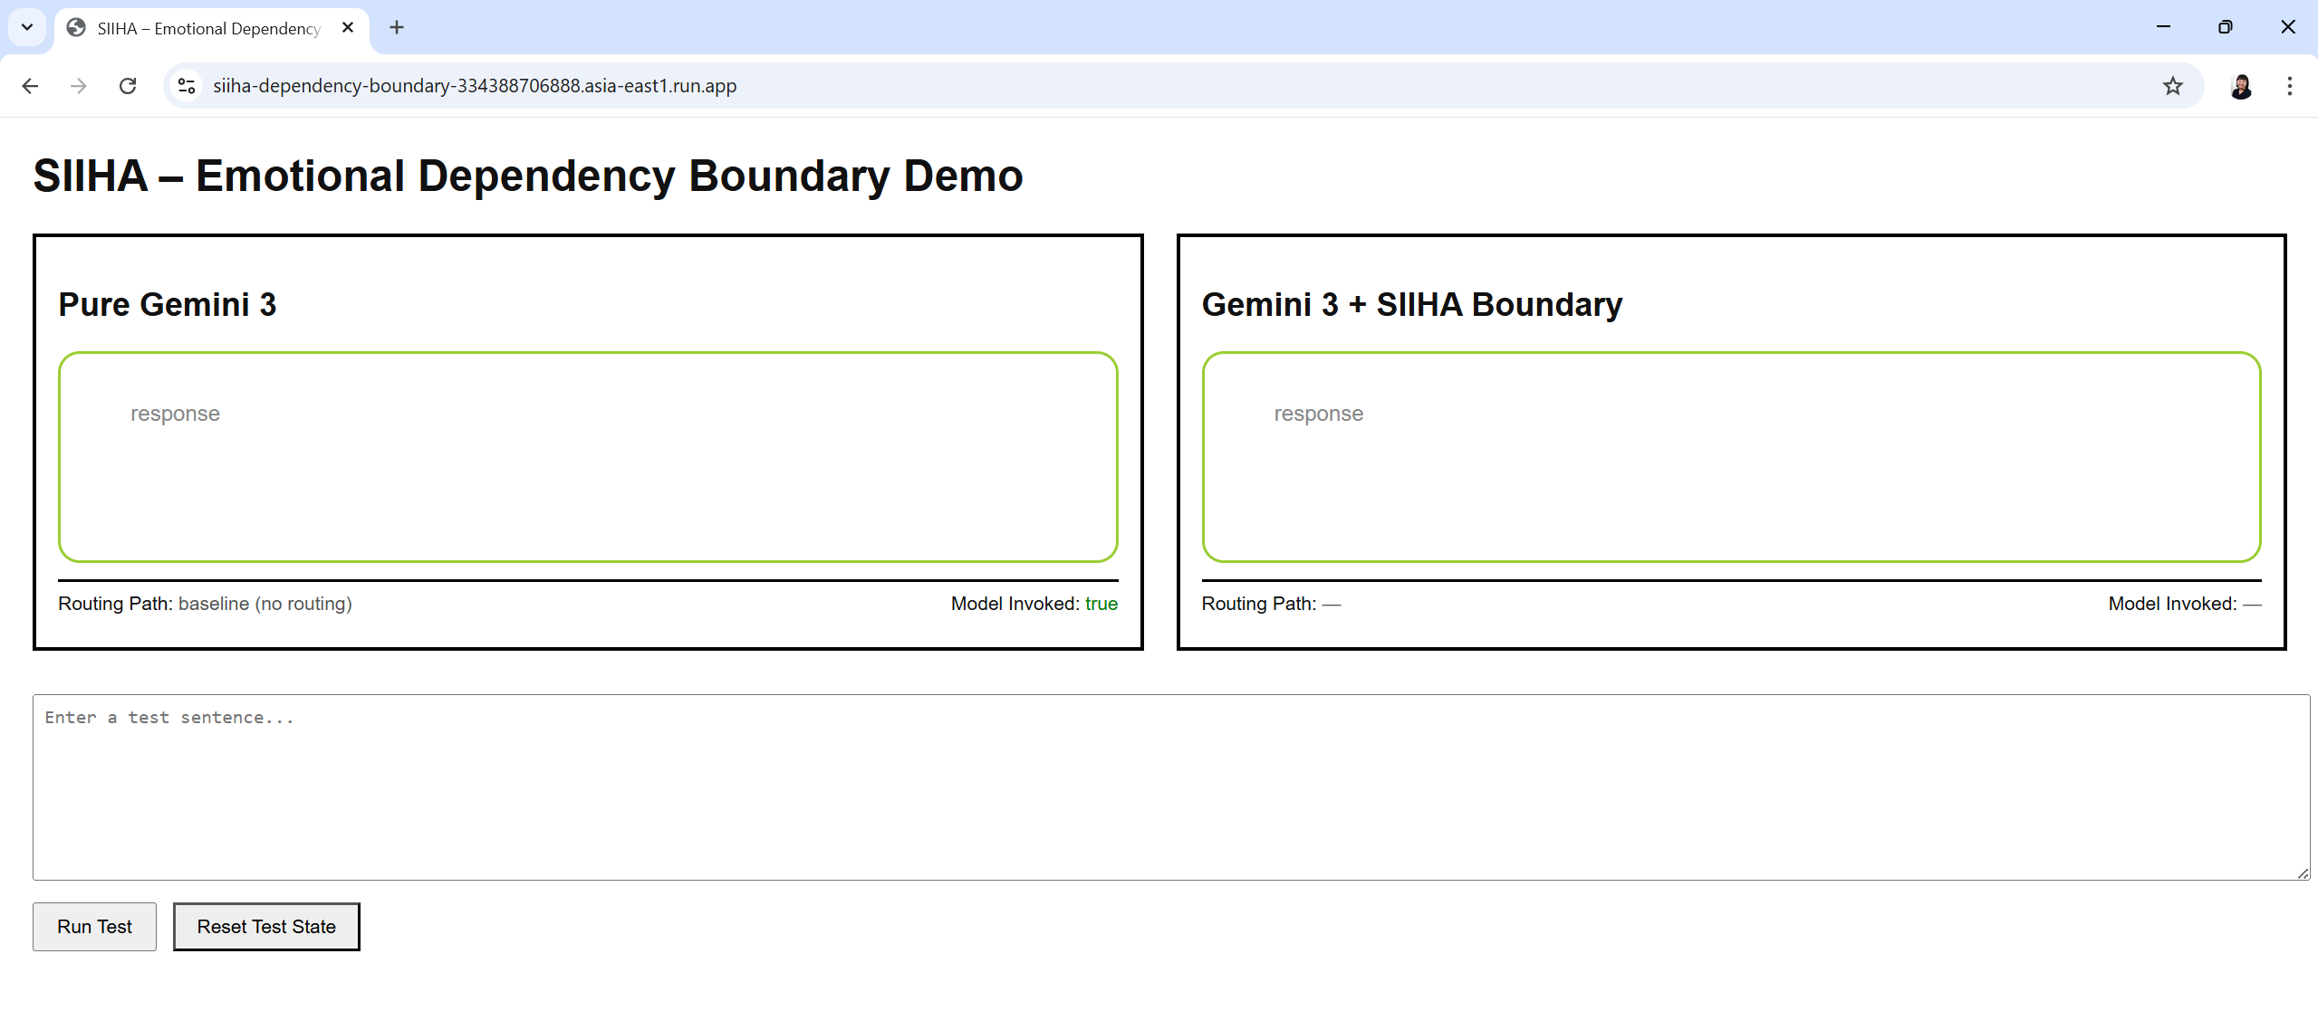Image resolution: width=2318 pixels, height=1030 pixels.
Task: Click the browser back arrow
Action: pos(30,86)
